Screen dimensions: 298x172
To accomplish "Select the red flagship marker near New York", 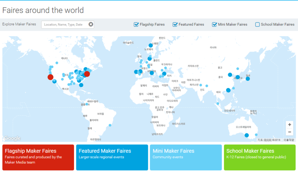I will tap(87, 74).
